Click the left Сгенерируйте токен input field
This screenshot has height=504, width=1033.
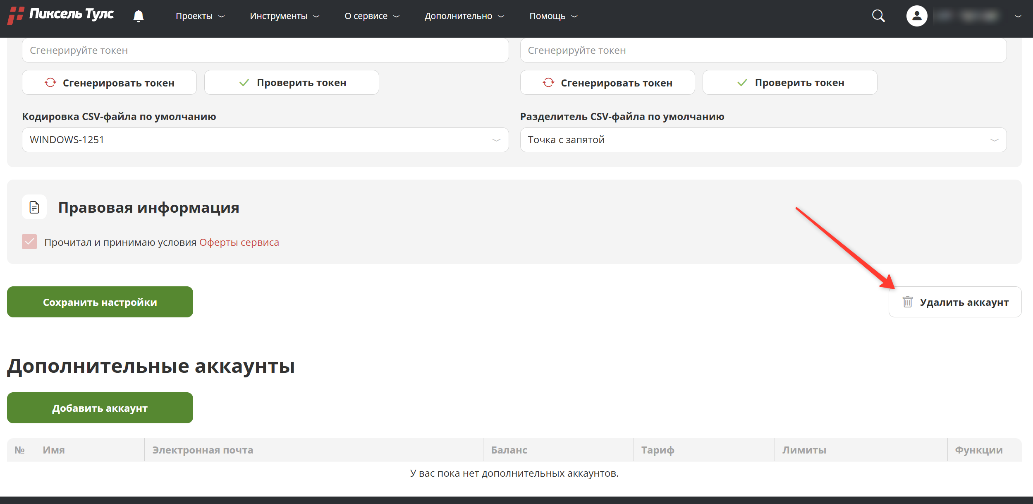[265, 50]
